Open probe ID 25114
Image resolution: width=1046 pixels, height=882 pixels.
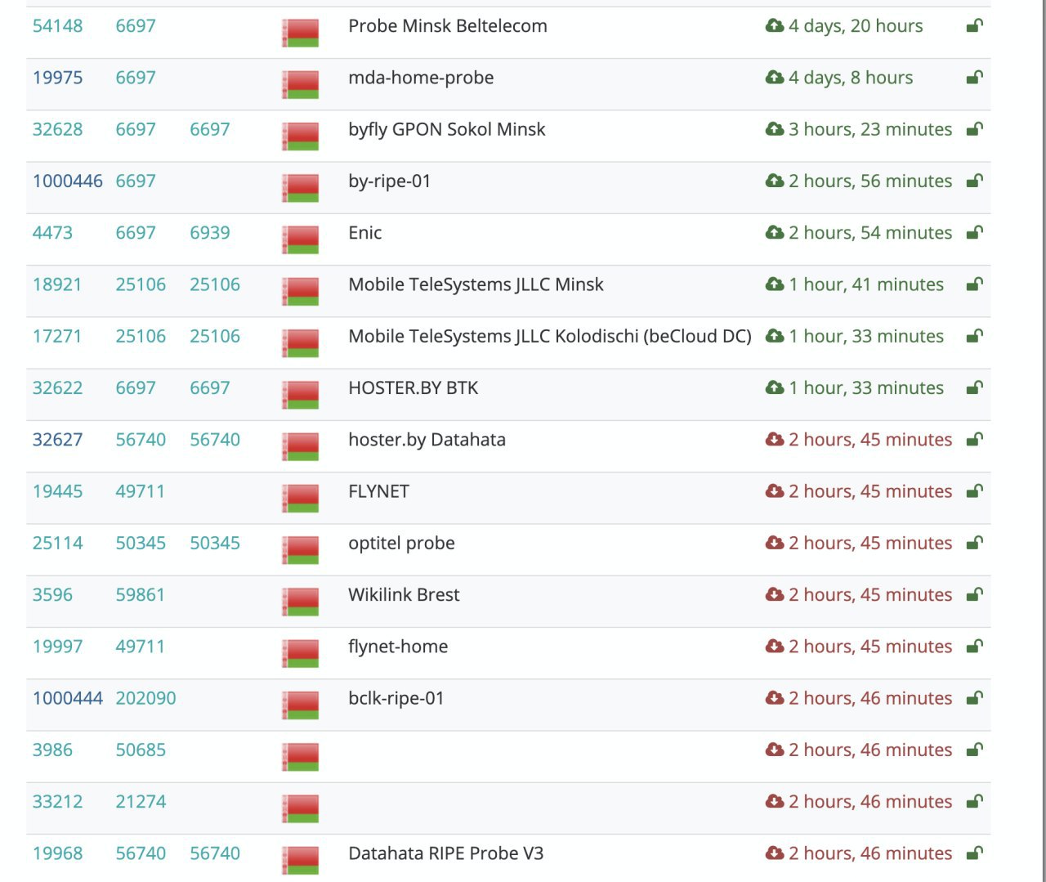click(x=57, y=543)
